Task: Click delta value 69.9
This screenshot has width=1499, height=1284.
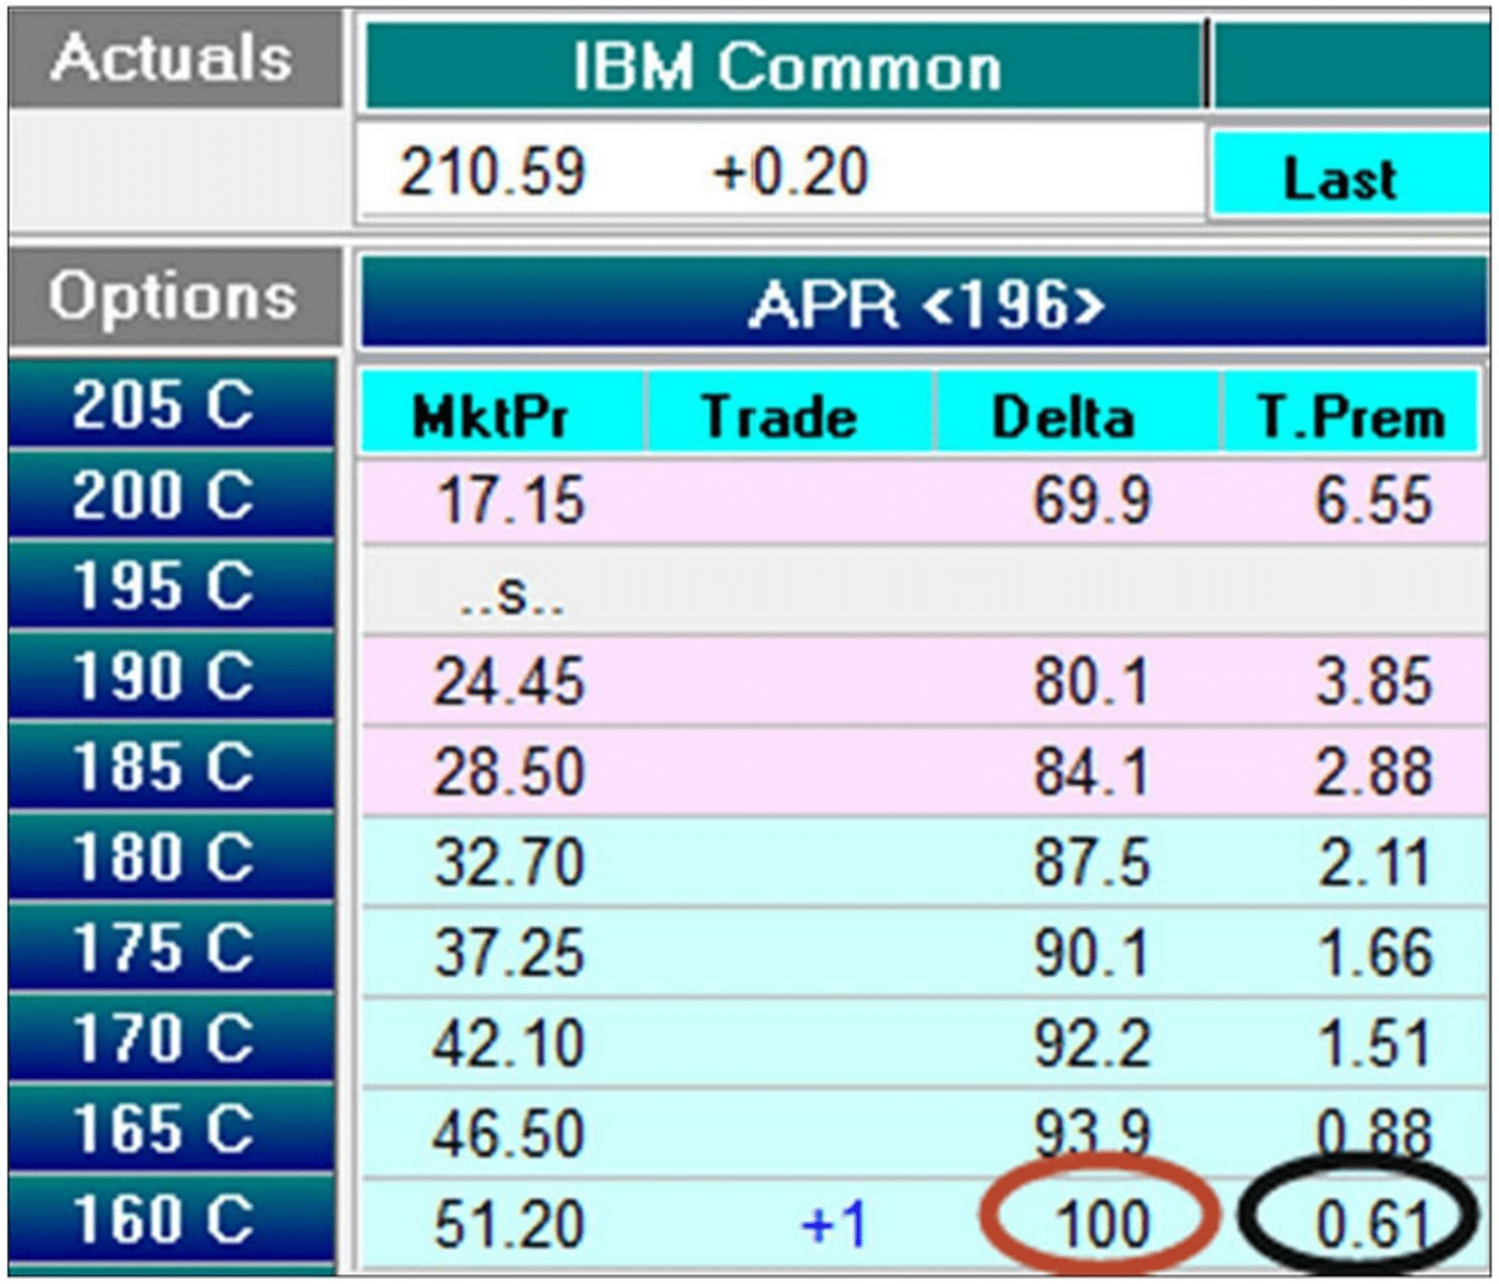Action: coord(1091,500)
